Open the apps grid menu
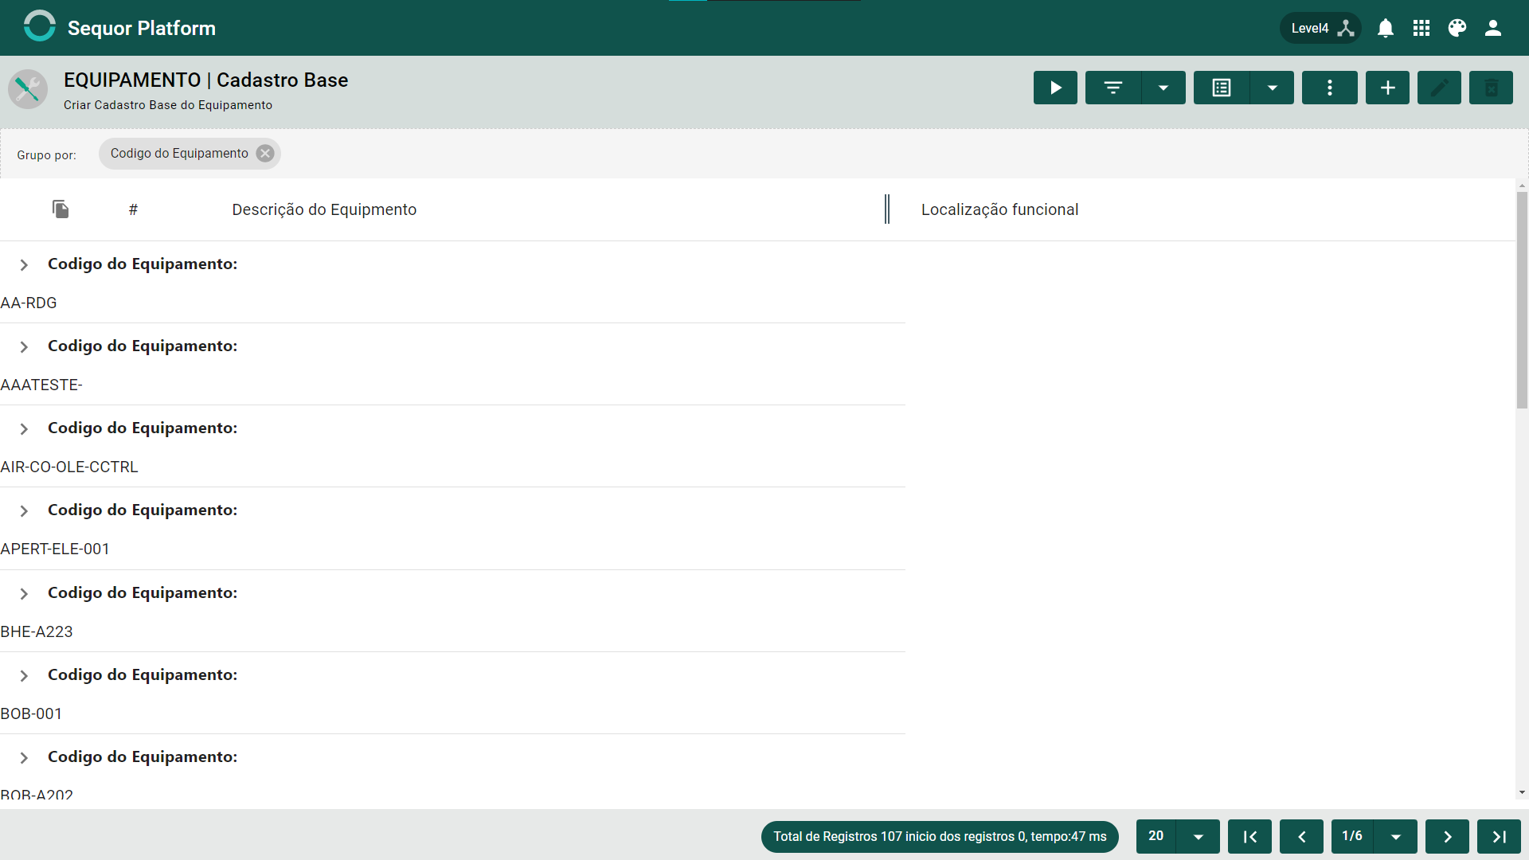The height and width of the screenshot is (860, 1529). [1421, 28]
